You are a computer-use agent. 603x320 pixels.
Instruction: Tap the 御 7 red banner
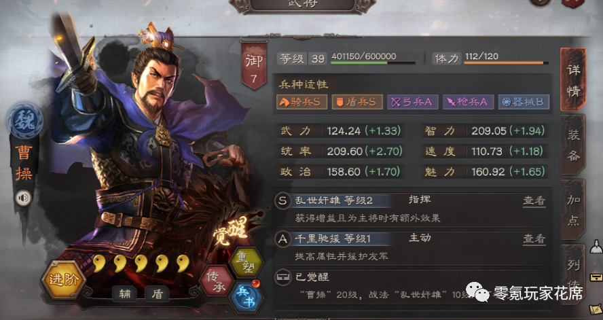click(x=254, y=65)
